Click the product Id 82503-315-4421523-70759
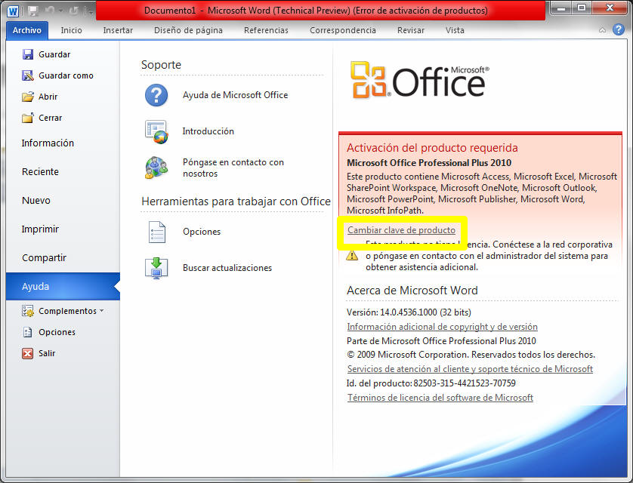 coord(465,383)
